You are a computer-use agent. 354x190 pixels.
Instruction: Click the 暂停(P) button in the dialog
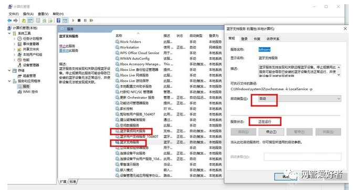299,132
